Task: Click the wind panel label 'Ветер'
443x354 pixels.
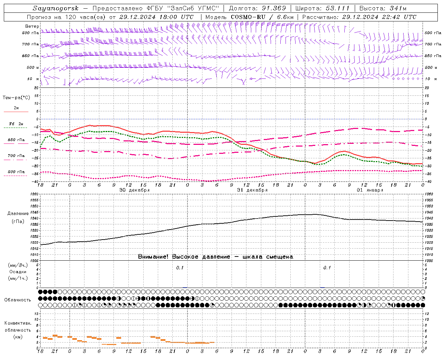Action: [32, 26]
